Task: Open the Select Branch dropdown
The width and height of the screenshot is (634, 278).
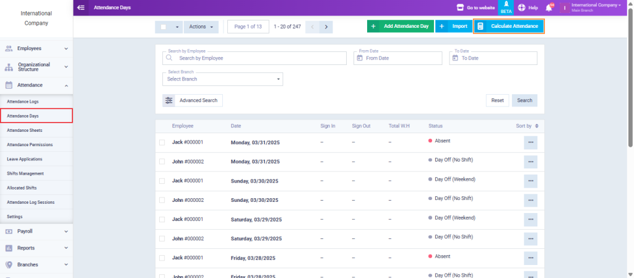Action: click(x=223, y=79)
